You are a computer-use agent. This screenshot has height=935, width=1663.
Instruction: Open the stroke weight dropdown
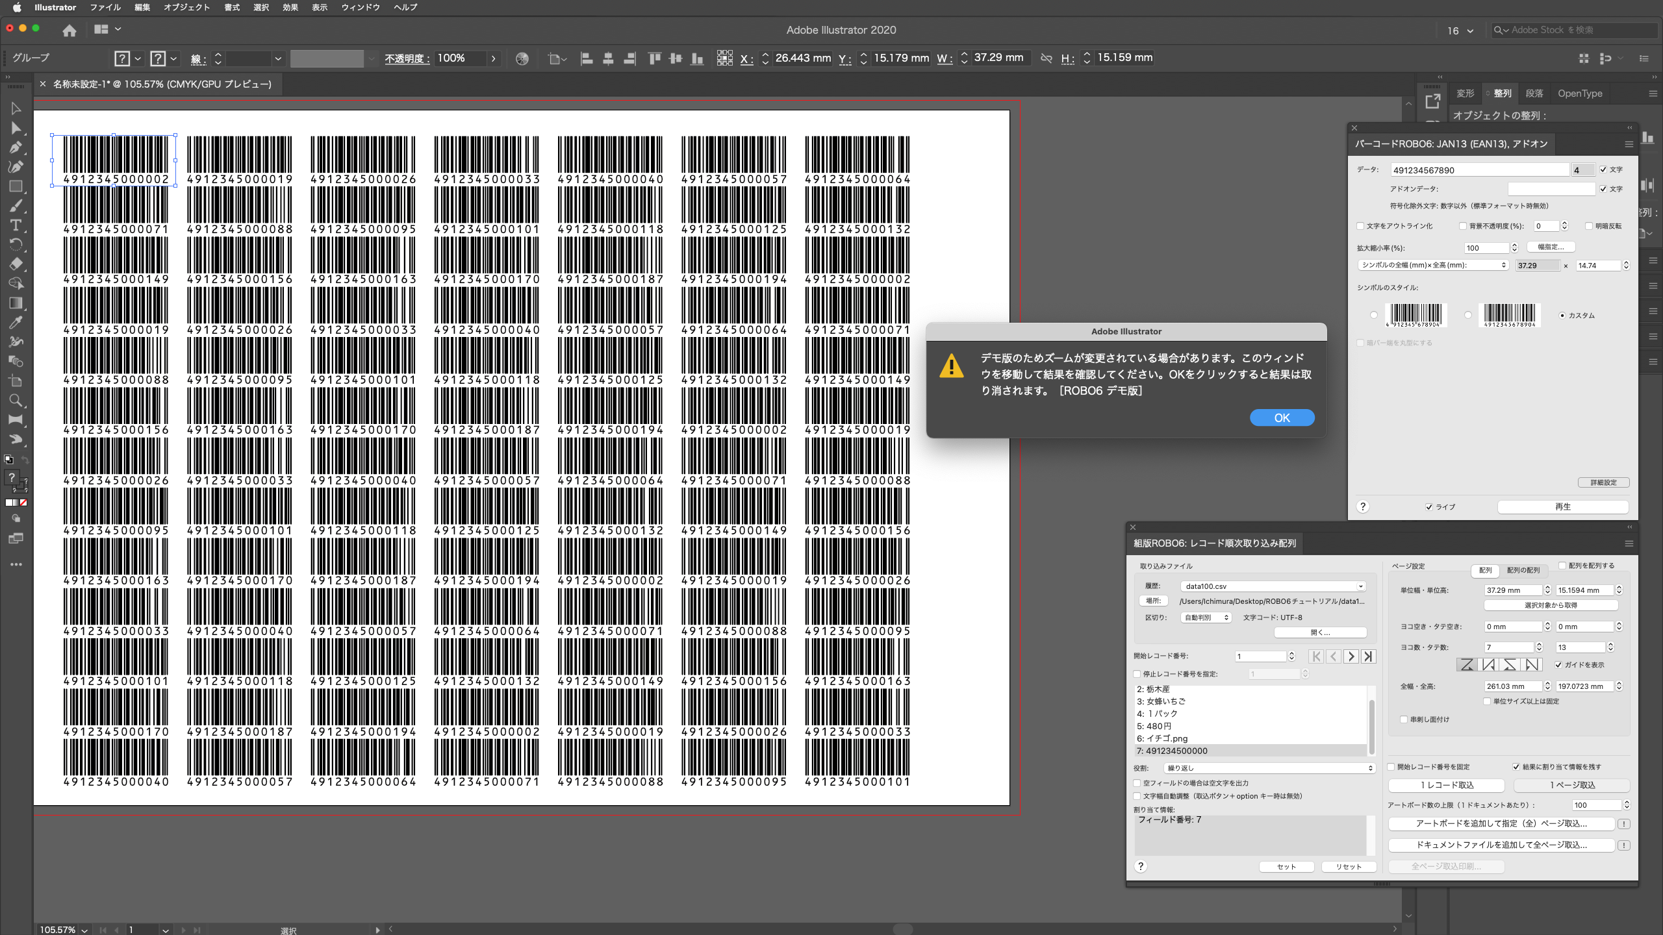click(x=278, y=58)
